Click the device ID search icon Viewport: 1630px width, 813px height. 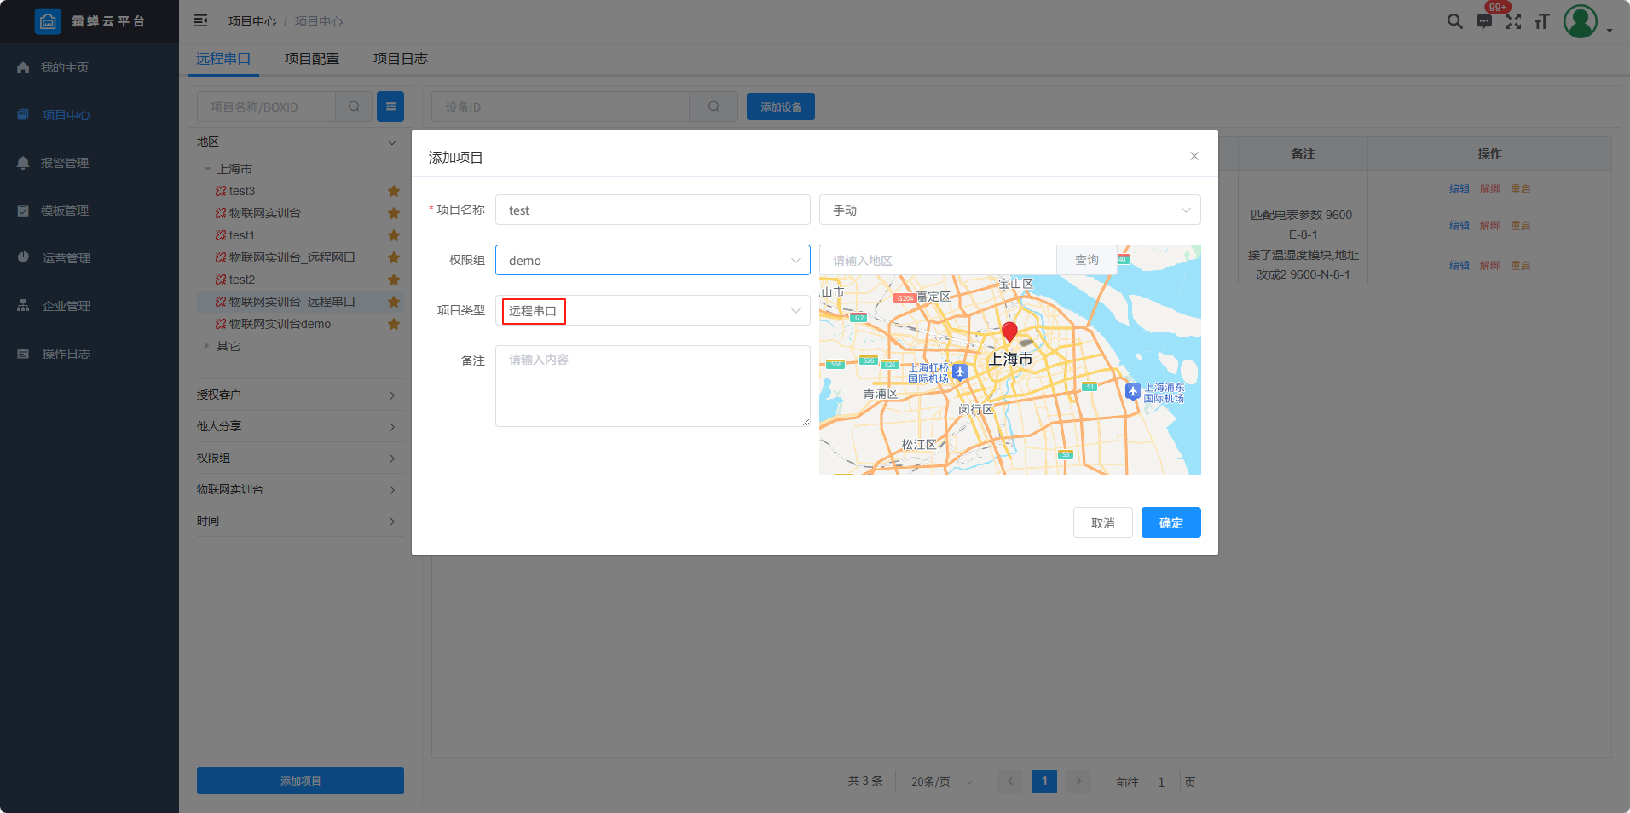[x=714, y=107]
